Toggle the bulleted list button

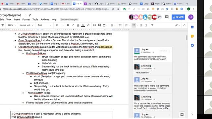(134, 25)
